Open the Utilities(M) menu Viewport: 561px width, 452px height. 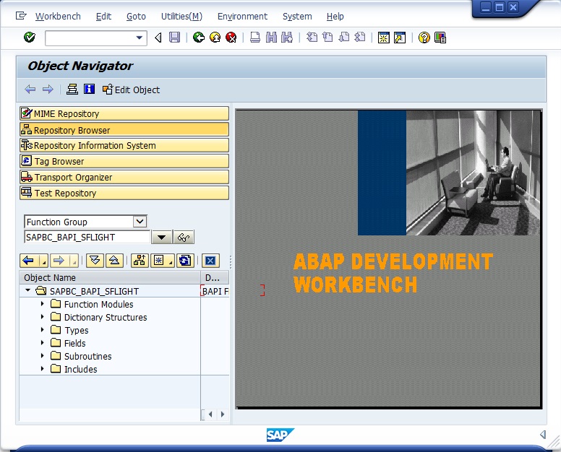181,17
